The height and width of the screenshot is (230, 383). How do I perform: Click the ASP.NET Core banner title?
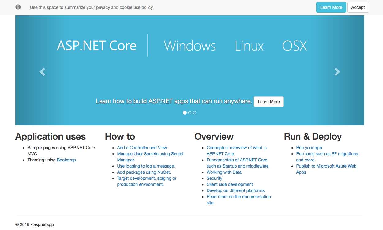(97, 46)
